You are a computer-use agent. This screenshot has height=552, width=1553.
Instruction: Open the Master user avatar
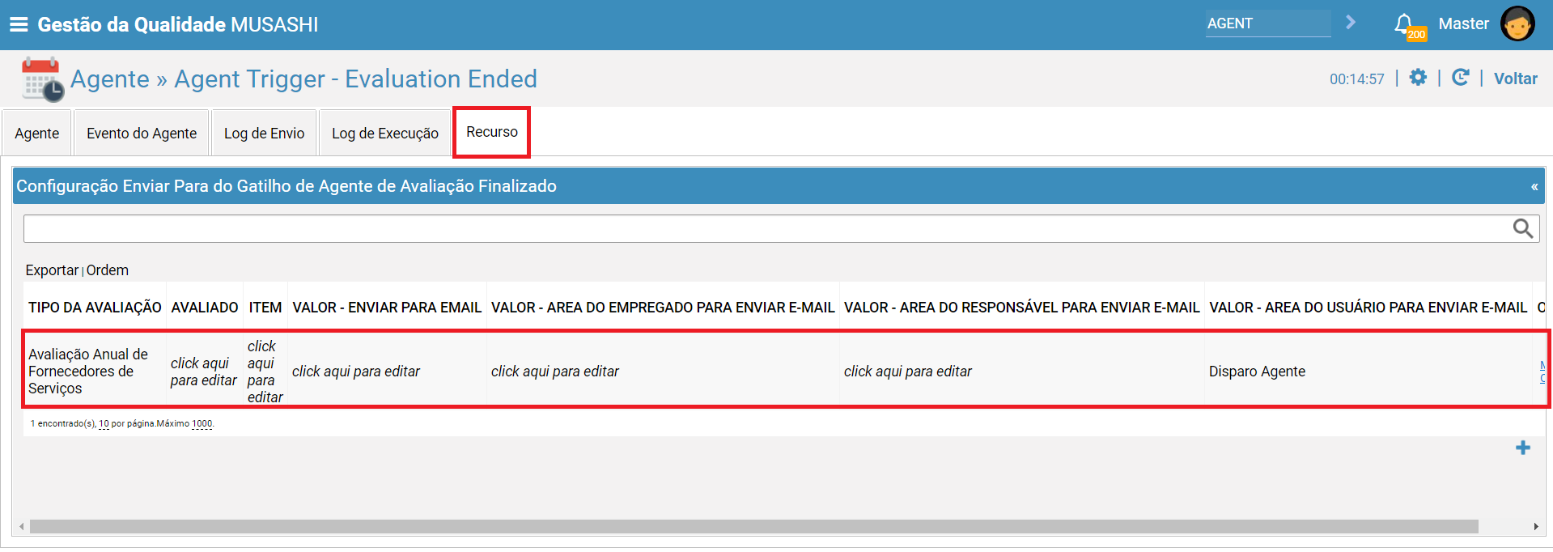(x=1517, y=23)
